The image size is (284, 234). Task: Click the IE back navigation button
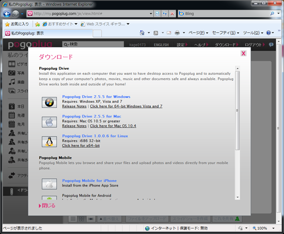tap(7, 14)
